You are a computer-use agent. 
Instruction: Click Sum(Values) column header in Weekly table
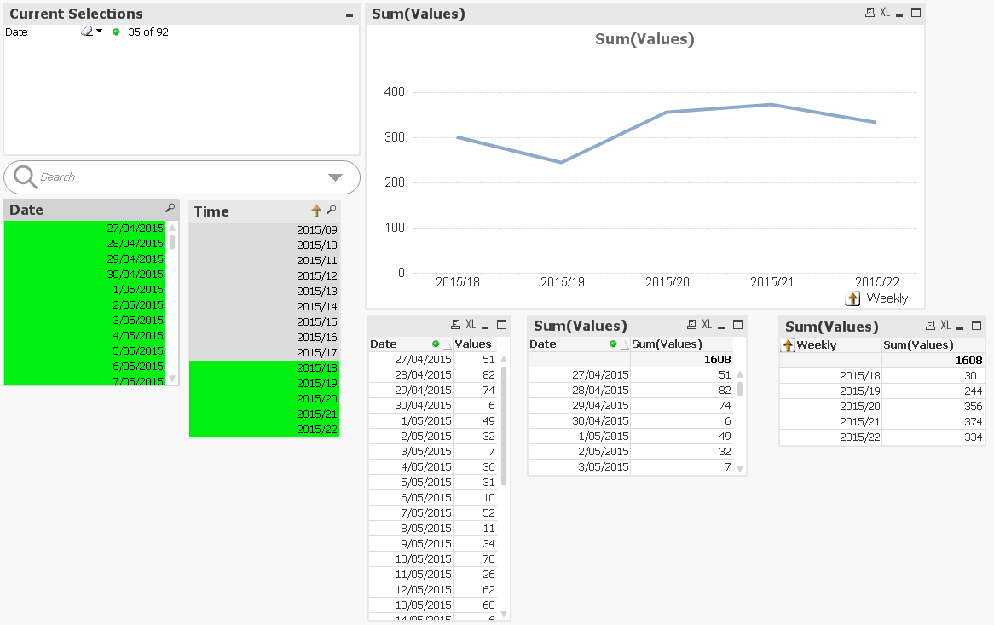click(x=918, y=344)
